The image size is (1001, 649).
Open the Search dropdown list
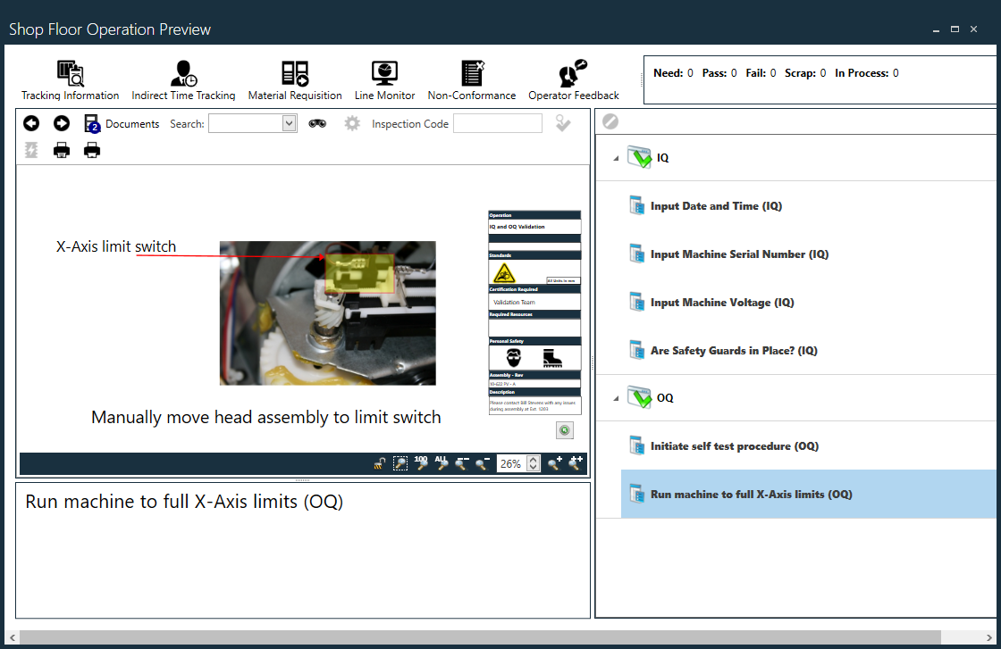(289, 124)
